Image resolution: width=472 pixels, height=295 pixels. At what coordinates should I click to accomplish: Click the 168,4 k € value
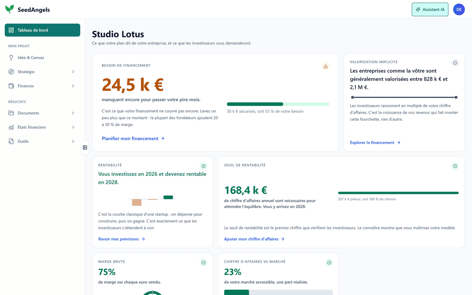pyautogui.click(x=246, y=190)
